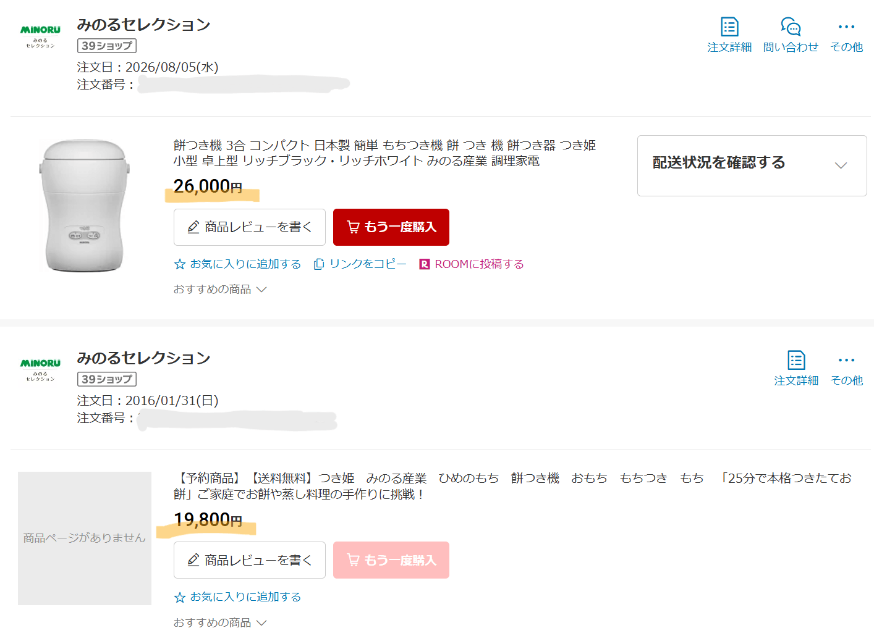Open その他 three-dots menu for second order
Screen dimensions: 874x636
tap(846, 368)
